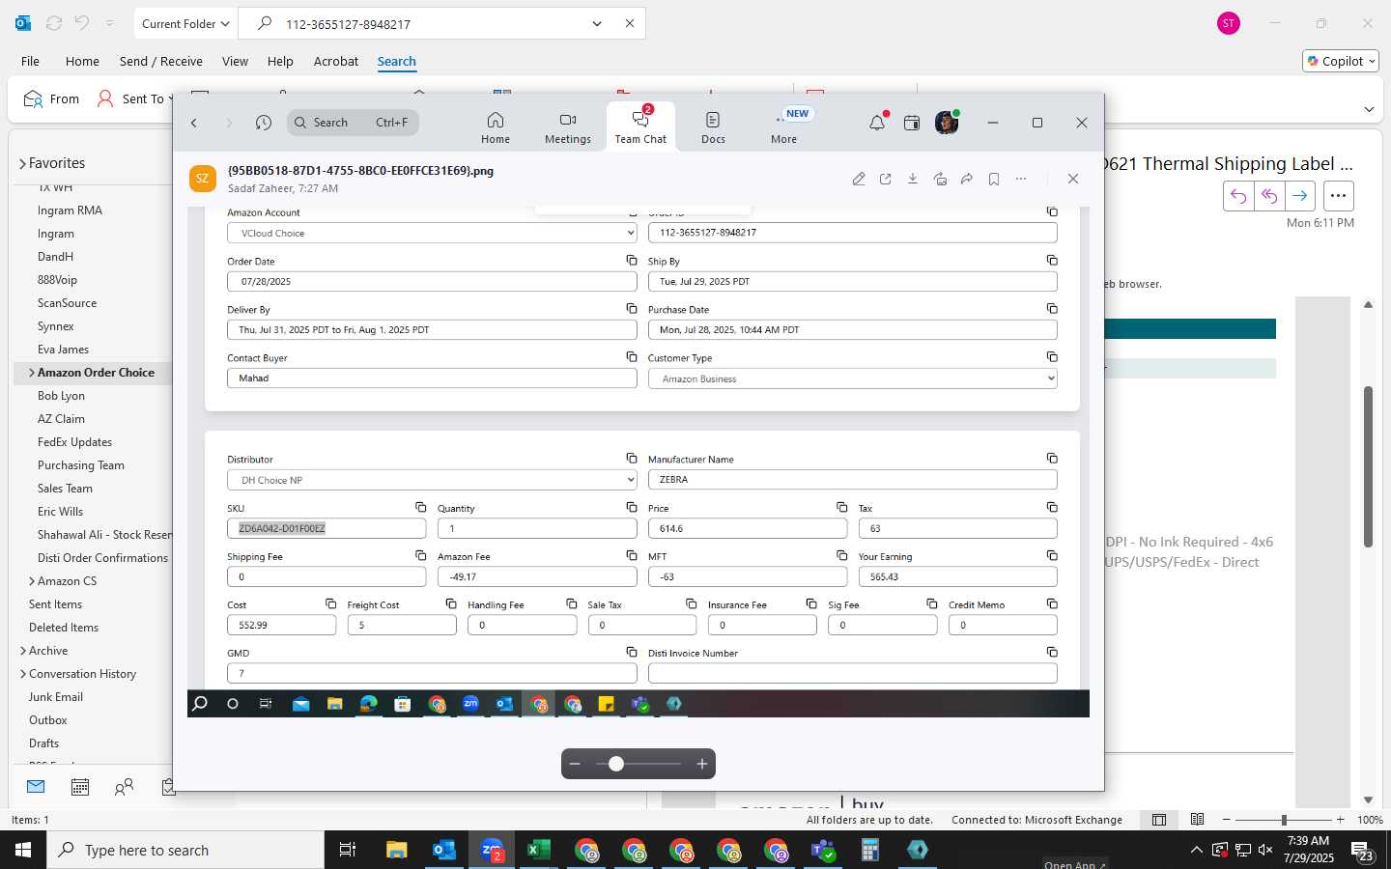The width and height of the screenshot is (1391, 869).
Task: Clear the Outlook search box
Action: [630, 23]
